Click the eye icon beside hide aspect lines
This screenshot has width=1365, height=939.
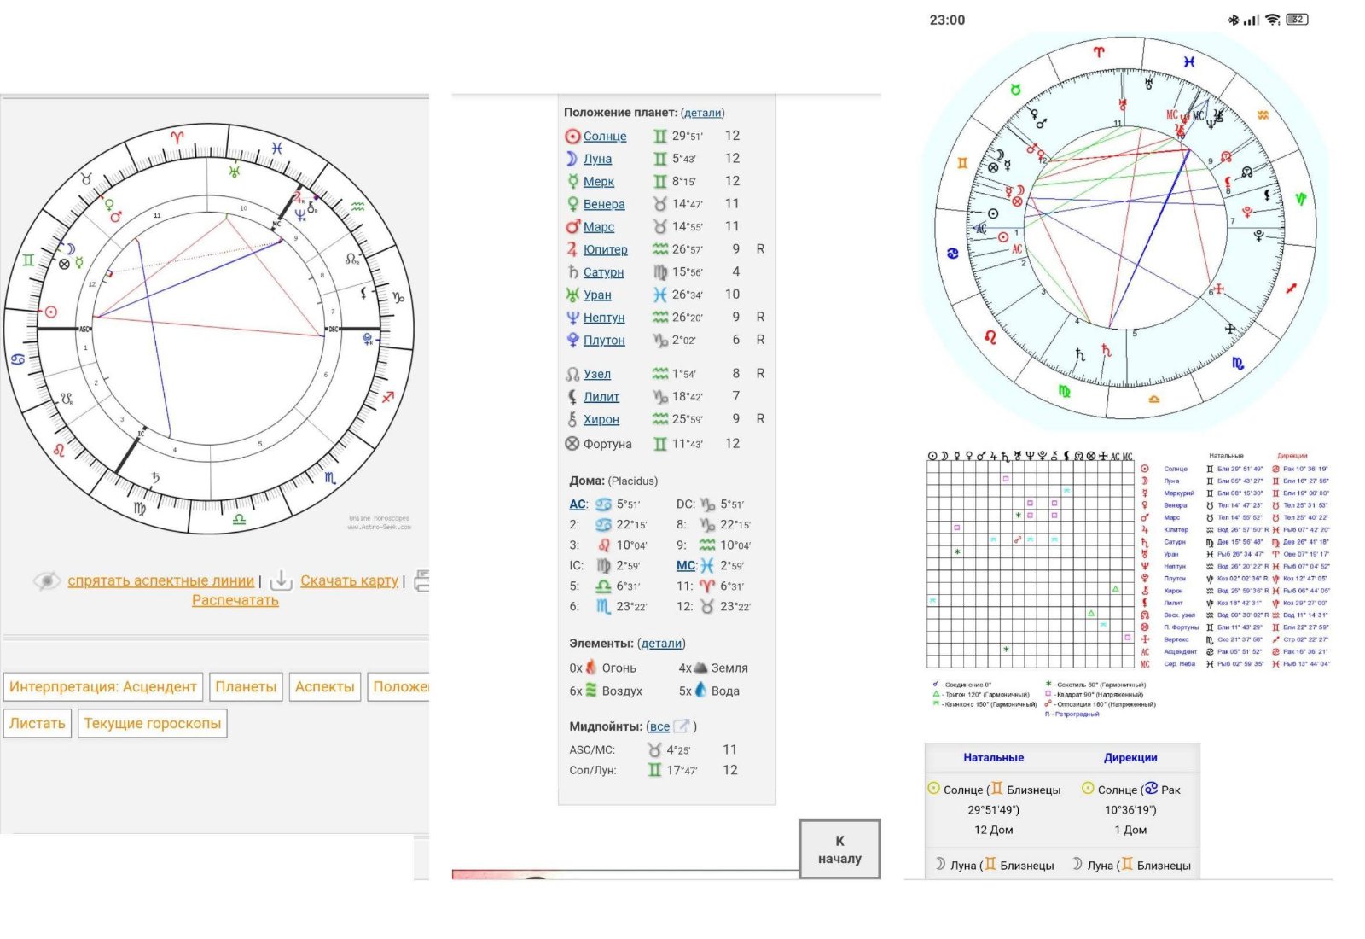point(47,580)
